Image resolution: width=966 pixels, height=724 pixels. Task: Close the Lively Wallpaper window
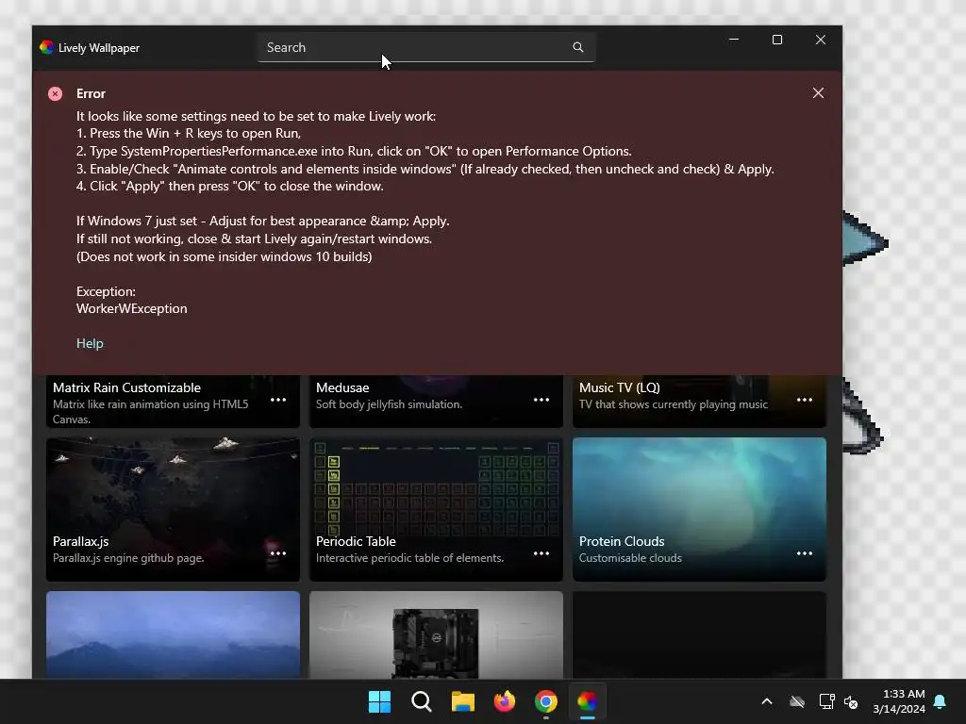pos(821,40)
